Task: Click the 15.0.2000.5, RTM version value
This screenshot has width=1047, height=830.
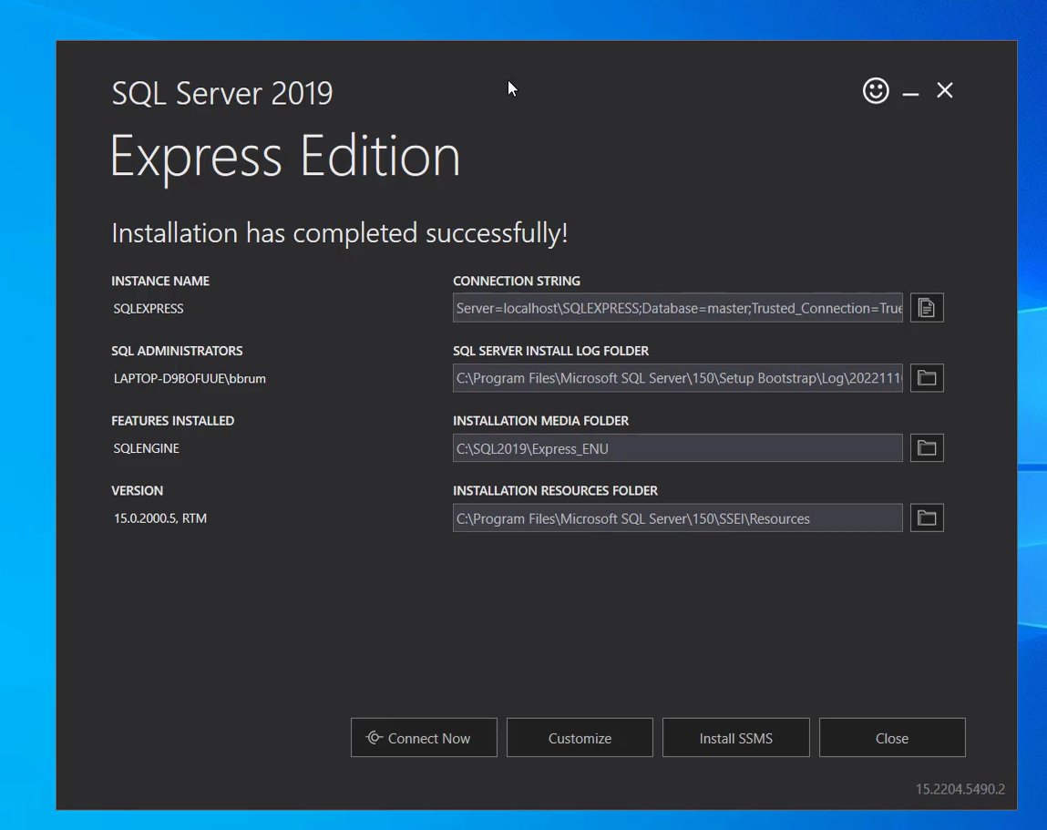Action: 160,518
